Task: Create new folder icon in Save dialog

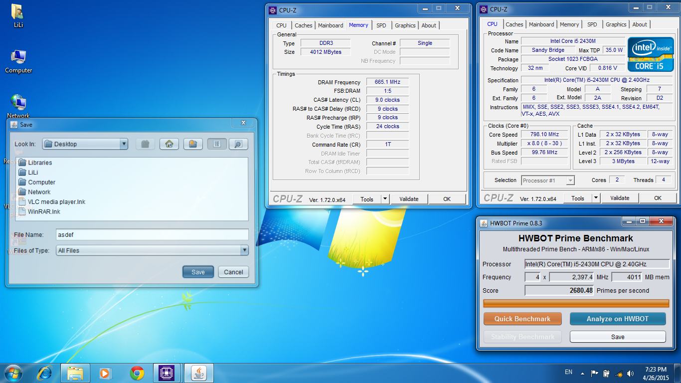Action: (193, 144)
